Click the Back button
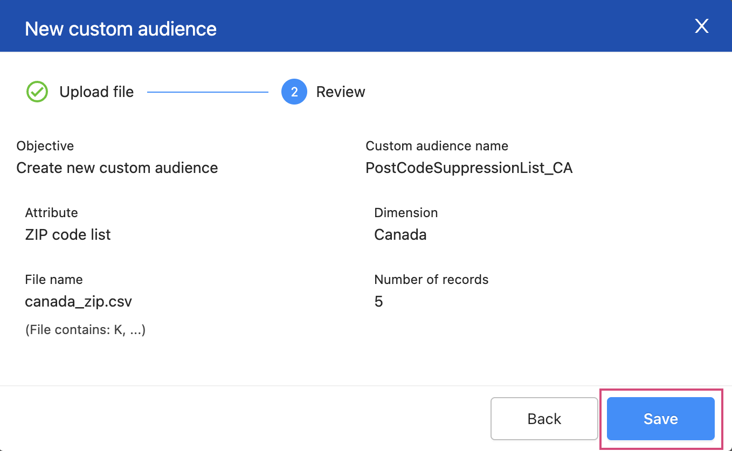The image size is (732, 451). pos(544,419)
